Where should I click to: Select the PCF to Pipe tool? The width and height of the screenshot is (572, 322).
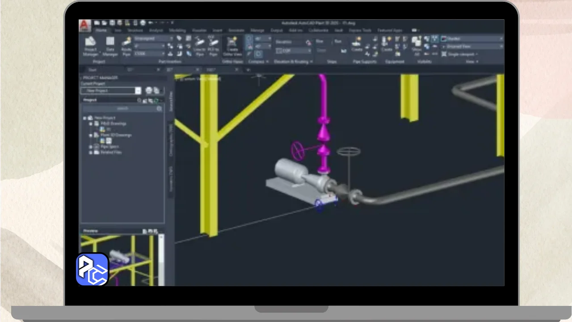pos(214,46)
